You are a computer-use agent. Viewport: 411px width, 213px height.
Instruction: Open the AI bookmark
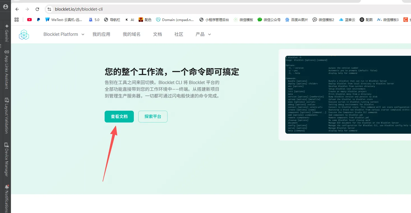click(x=130, y=20)
